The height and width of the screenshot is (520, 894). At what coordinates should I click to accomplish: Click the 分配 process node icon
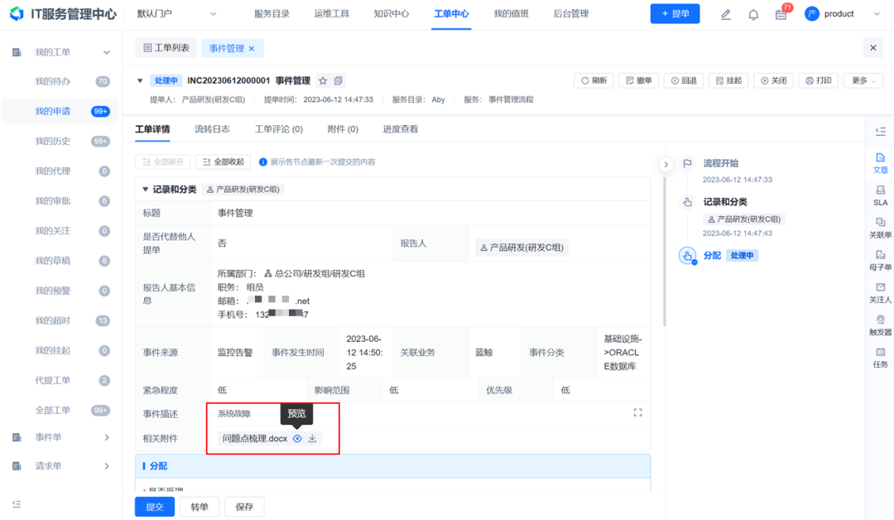click(687, 255)
